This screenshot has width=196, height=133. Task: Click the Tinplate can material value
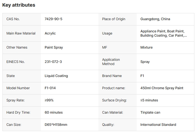[150, 113]
